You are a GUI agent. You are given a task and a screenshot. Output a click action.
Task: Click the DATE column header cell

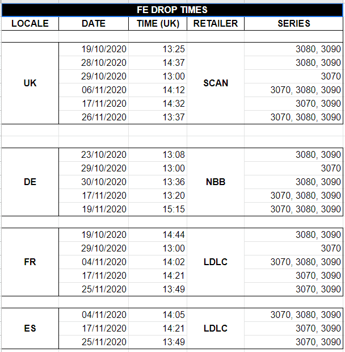[94, 23]
